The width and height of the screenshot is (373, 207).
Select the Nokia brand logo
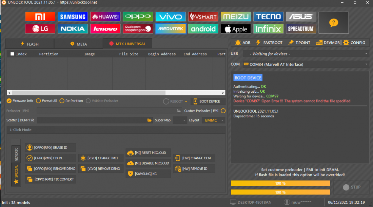[73, 29]
